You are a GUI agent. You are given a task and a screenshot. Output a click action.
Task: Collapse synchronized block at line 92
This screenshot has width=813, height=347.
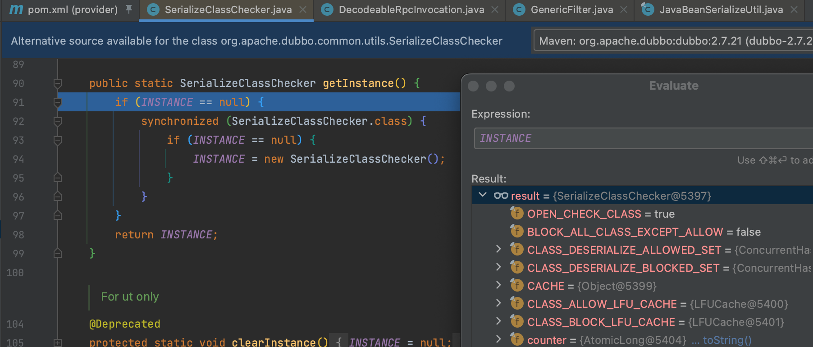[x=58, y=121]
